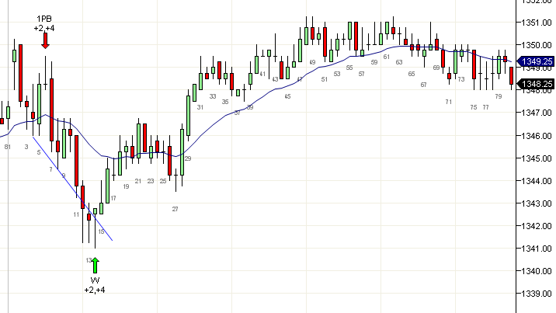
Task: Click bar number 75 label
Action: [474, 107]
